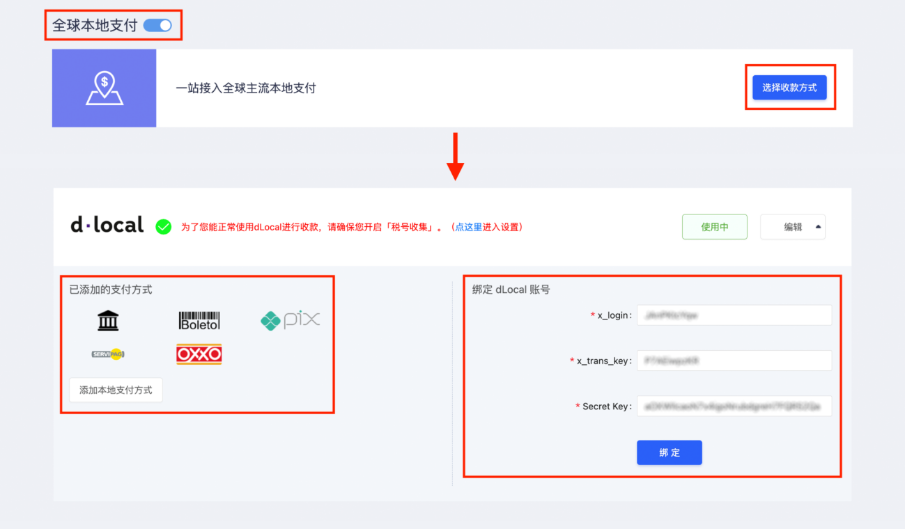Disable the 全球本地支付 switch

pos(157,24)
